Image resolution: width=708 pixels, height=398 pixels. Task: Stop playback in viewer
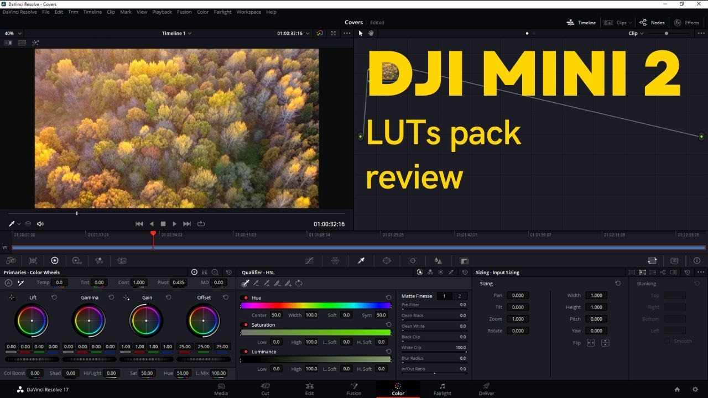tap(163, 224)
